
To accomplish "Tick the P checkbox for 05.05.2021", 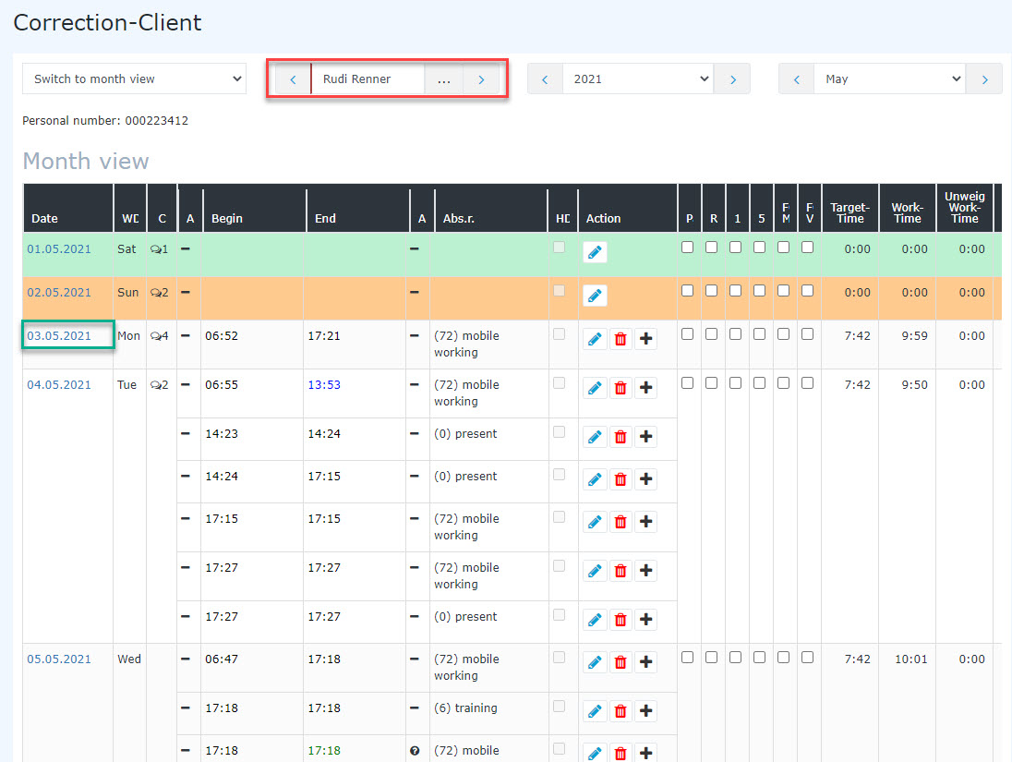I will [687, 658].
